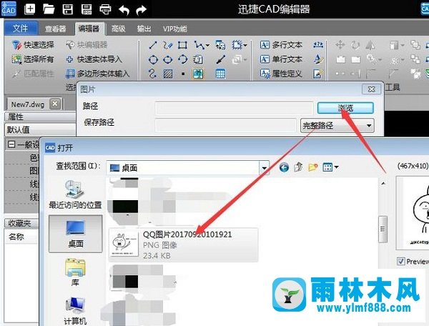Click the 名称 name column header

tap(21, 237)
